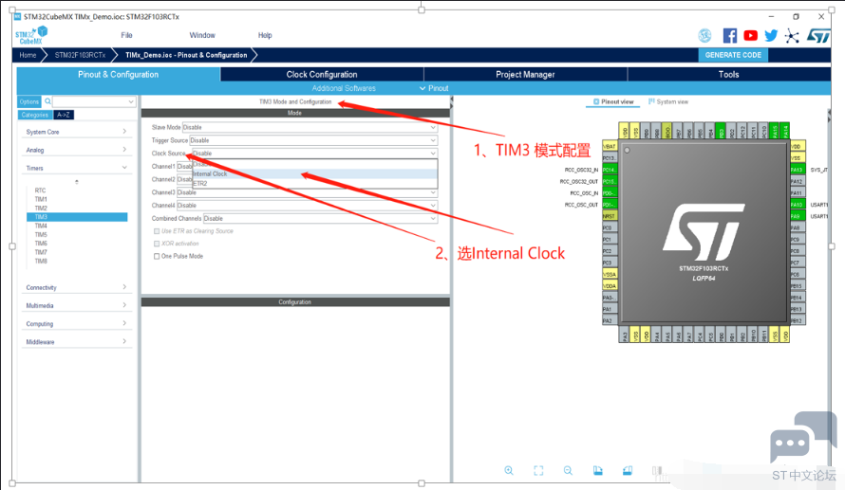The height and width of the screenshot is (490, 845).
Task: Open the Slave Mode dropdown
Action: point(310,127)
